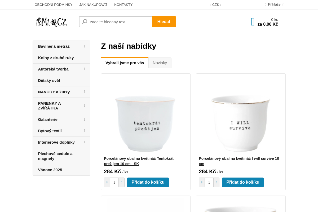Click the user icon next to Přihlášení
Viewport: 318px width, 212px height.
coord(265,4)
